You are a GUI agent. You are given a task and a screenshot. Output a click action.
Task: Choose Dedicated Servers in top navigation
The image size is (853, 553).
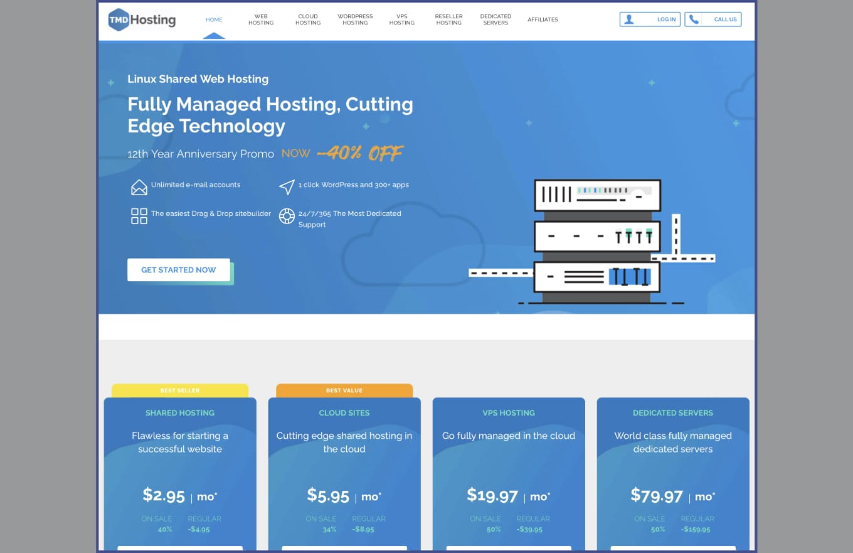pyautogui.click(x=495, y=19)
